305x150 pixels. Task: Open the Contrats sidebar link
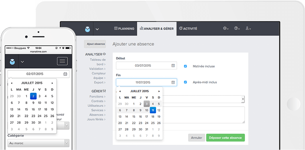point(98,101)
